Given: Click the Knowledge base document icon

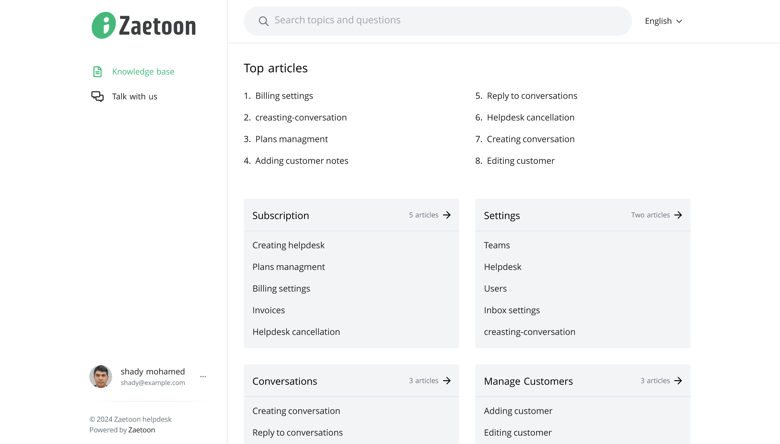Looking at the screenshot, I should point(97,72).
